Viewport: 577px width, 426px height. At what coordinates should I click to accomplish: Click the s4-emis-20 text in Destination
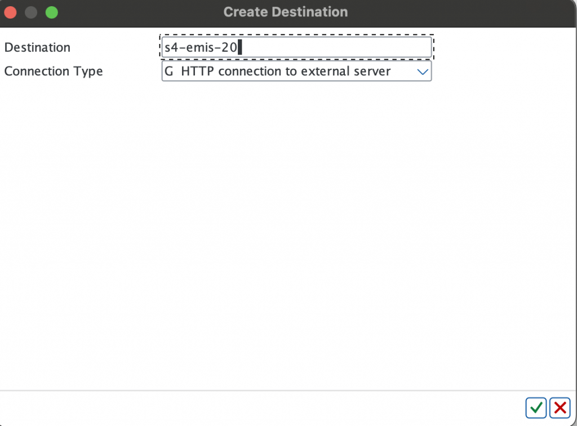[x=201, y=47]
